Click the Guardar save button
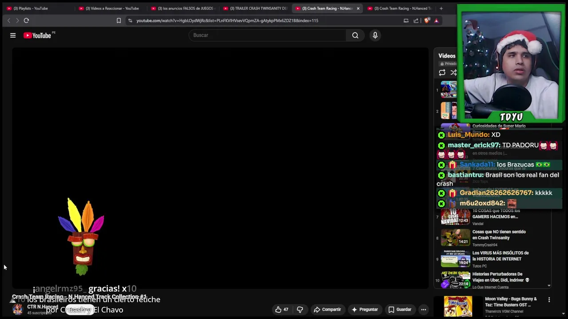Viewport: 568px width, 319px height. coord(400,310)
